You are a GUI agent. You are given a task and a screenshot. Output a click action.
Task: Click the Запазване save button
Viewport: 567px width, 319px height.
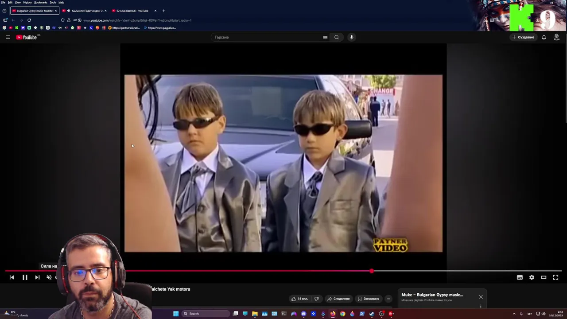369,299
